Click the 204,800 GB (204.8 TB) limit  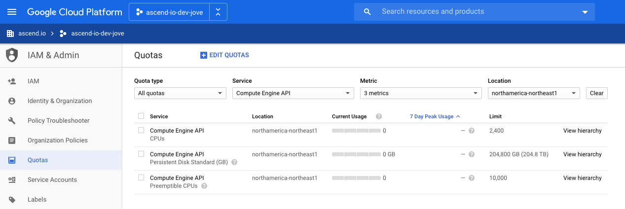coord(518,154)
